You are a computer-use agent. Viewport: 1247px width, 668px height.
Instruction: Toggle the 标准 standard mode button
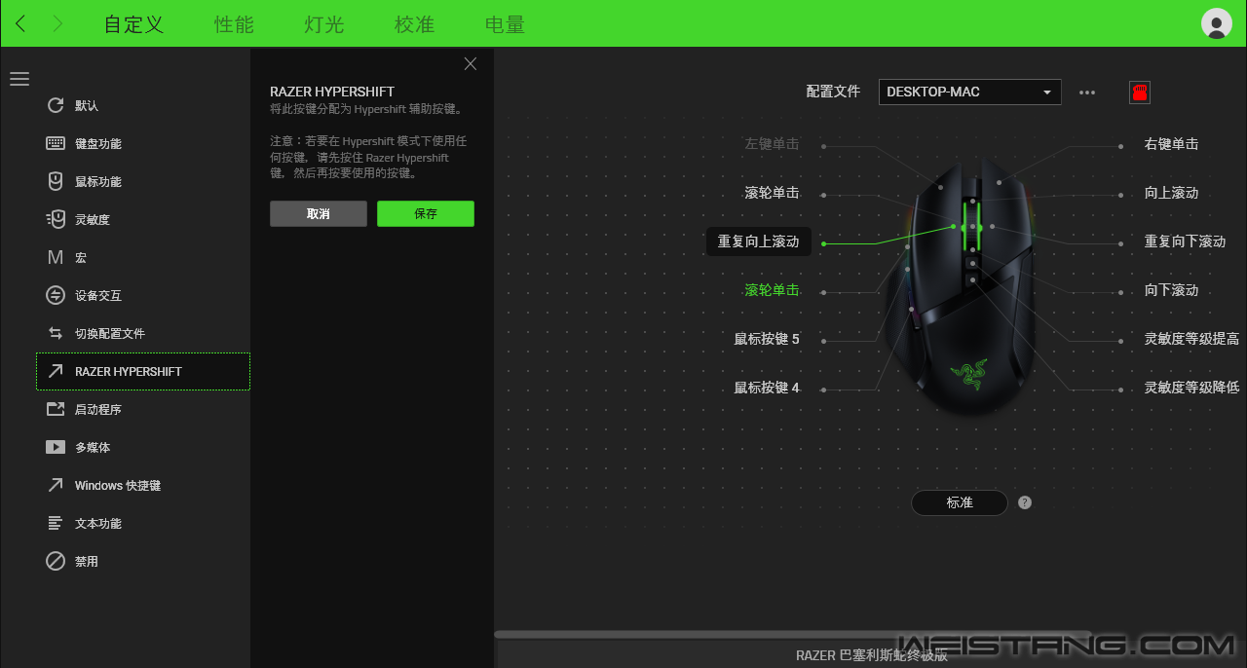pos(959,502)
